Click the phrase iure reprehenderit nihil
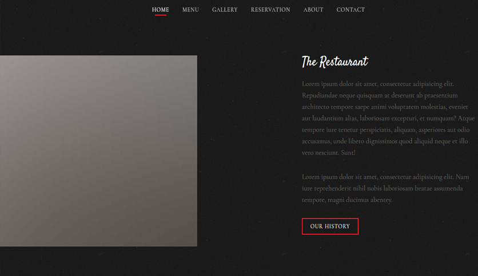The width and height of the screenshot is (478, 276). pyautogui.click(x=333, y=188)
